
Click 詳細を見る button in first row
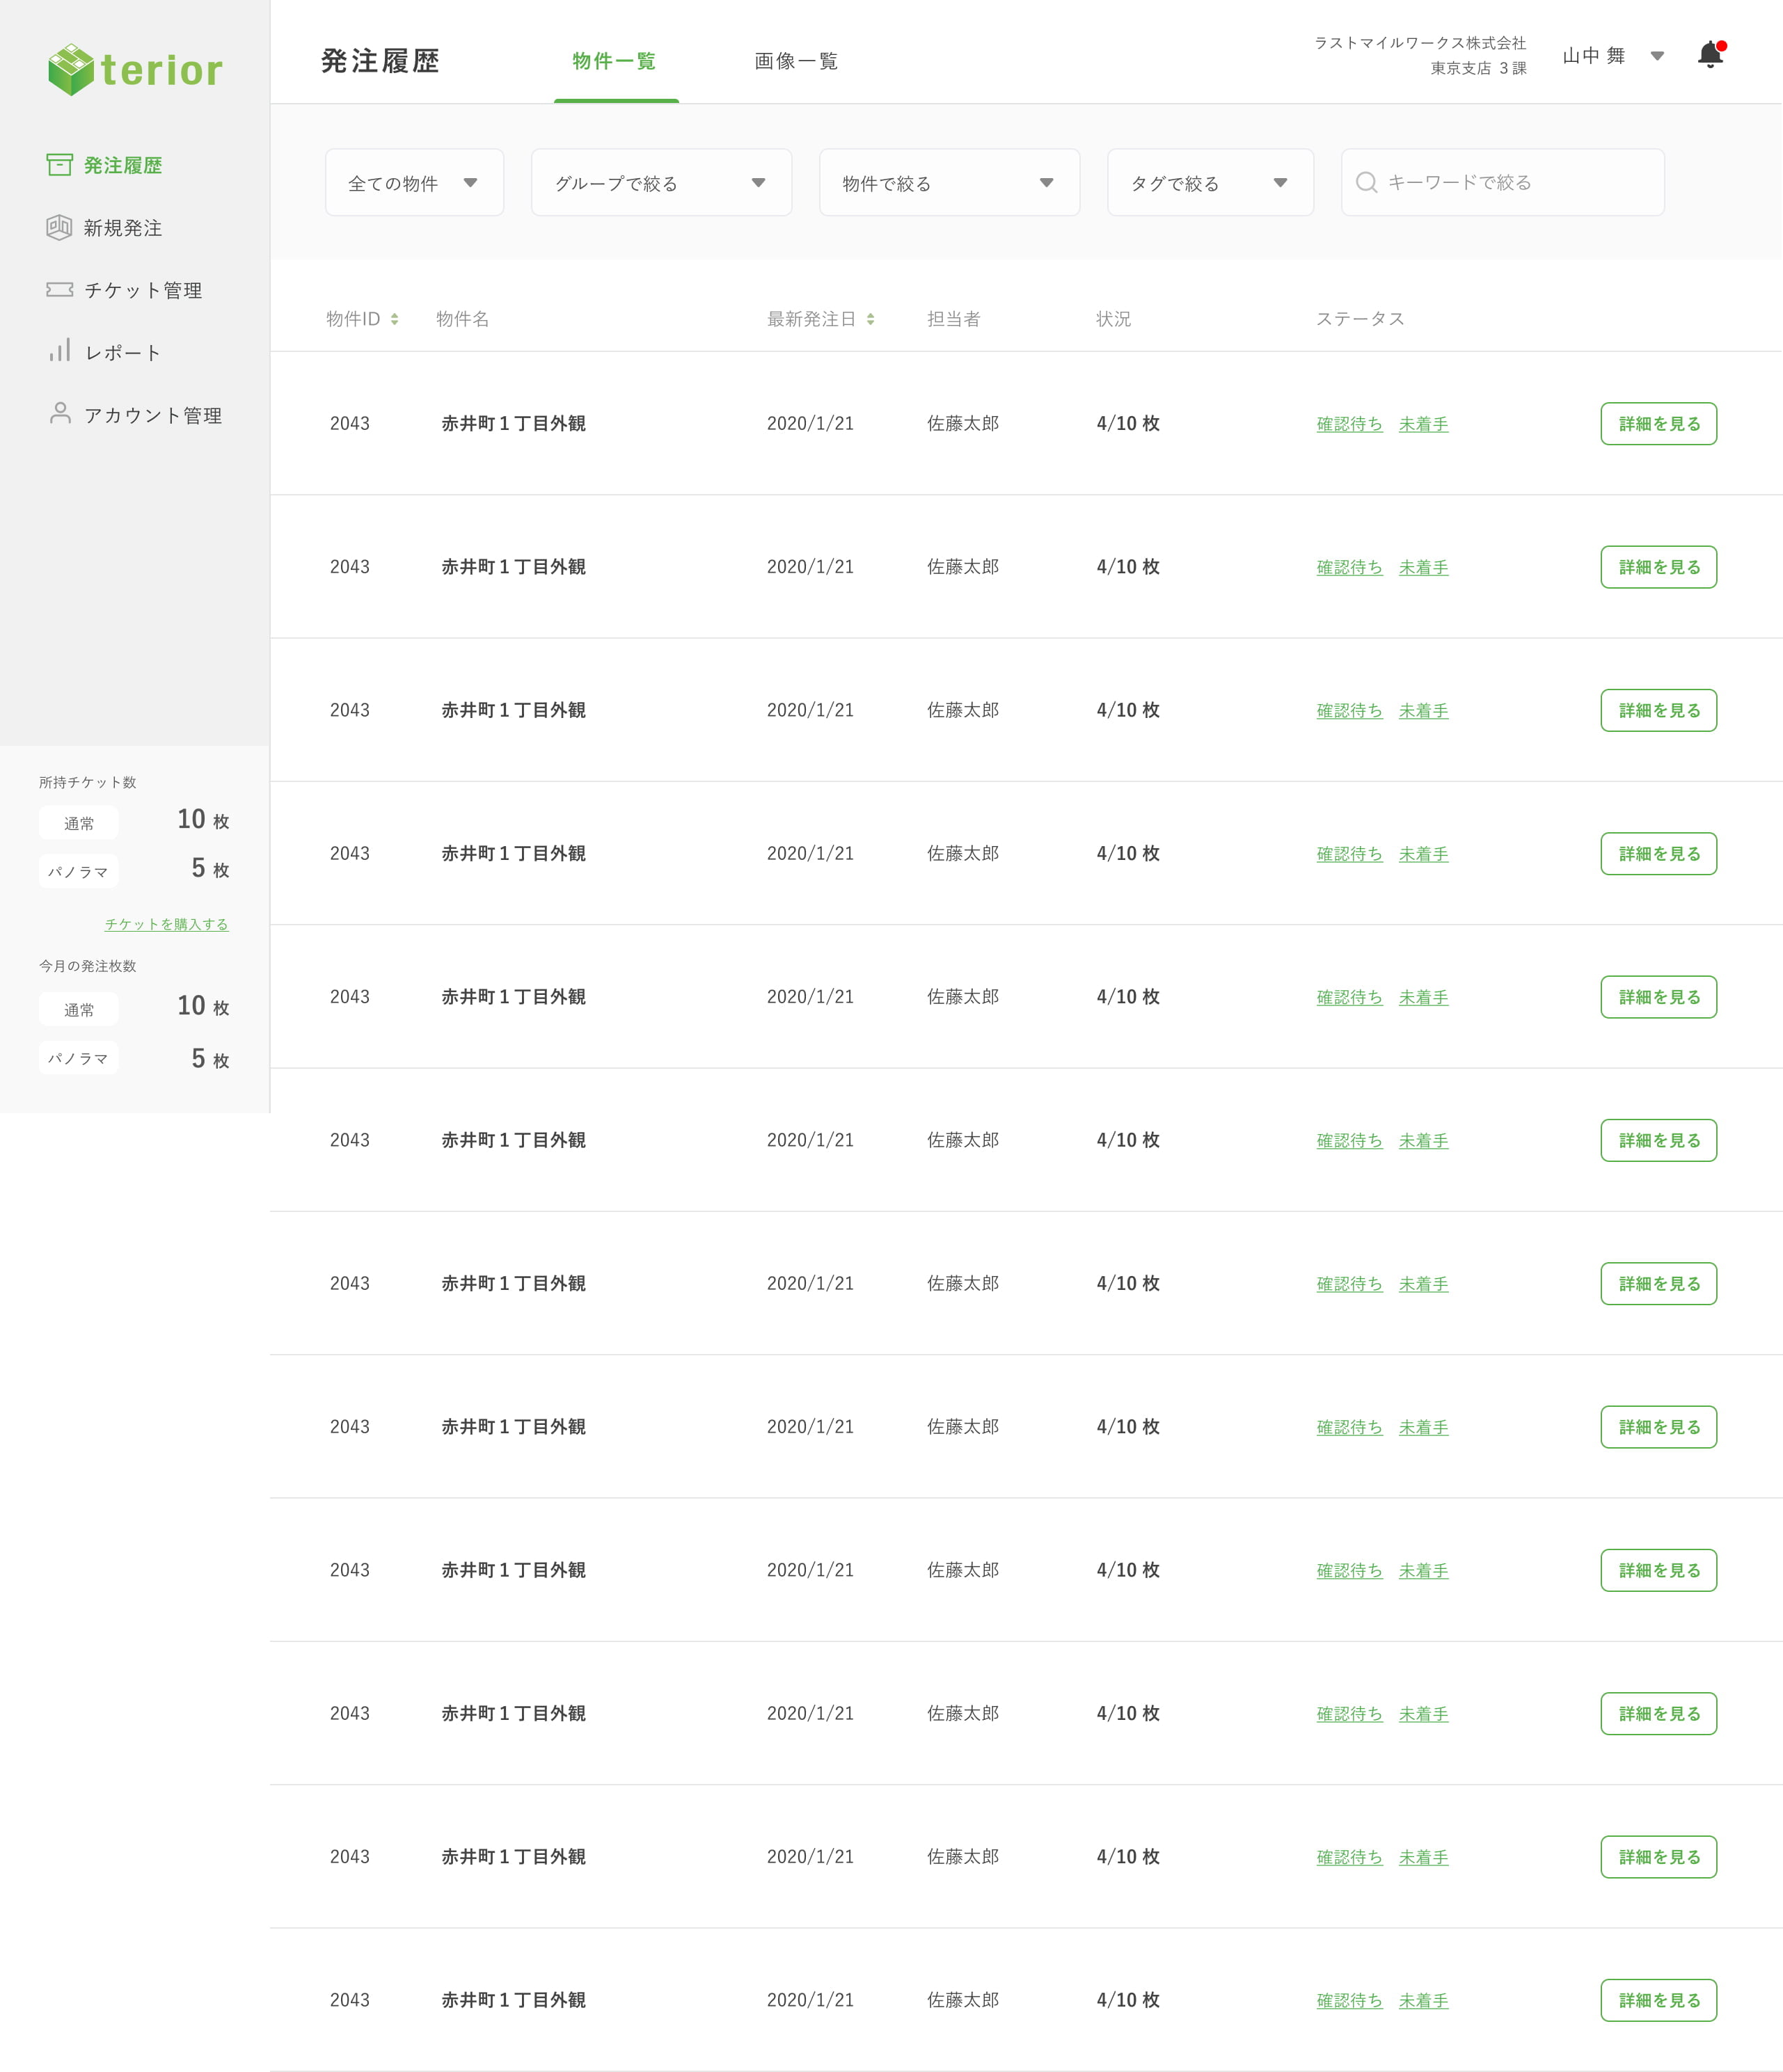coord(1658,424)
